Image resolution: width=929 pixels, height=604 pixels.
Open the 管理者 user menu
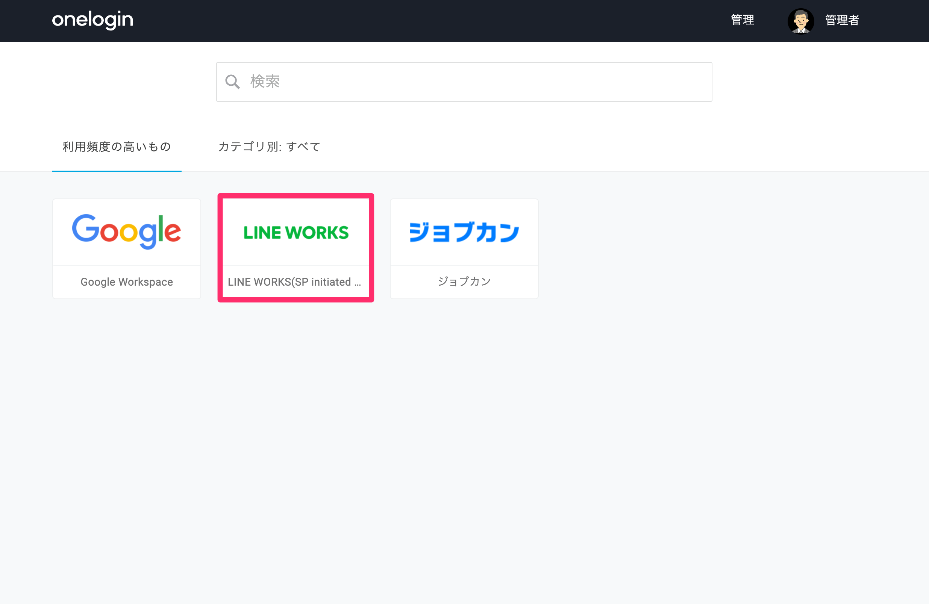pyautogui.click(x=842, y=20)
